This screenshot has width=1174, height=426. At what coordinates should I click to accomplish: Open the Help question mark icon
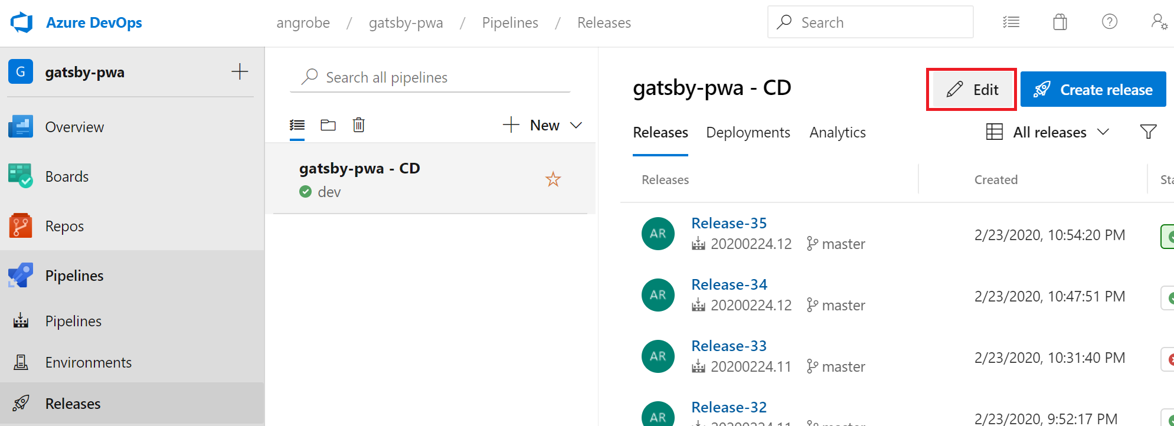tap(1110, 22)
